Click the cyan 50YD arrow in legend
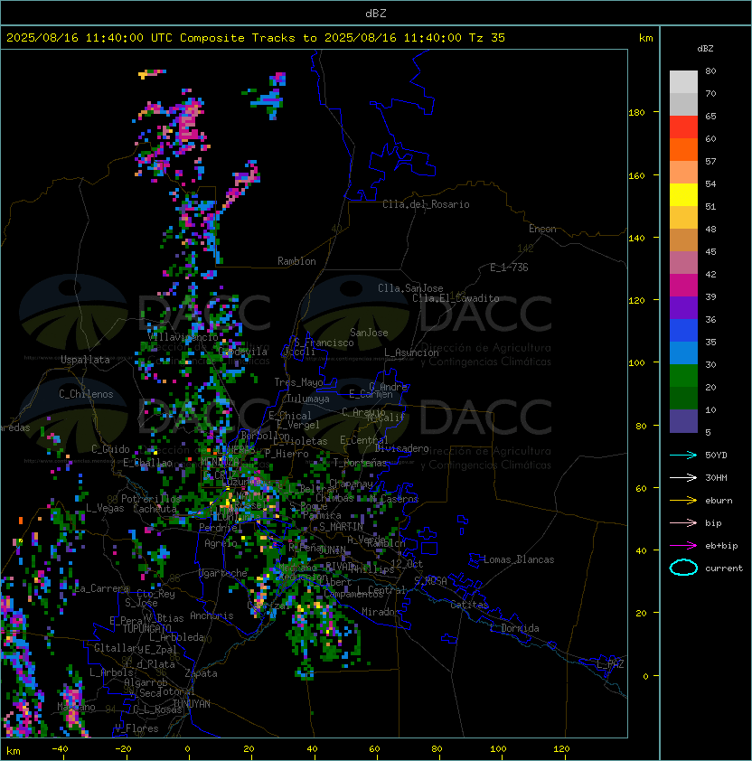752x761 pixels. coord(683,455)
